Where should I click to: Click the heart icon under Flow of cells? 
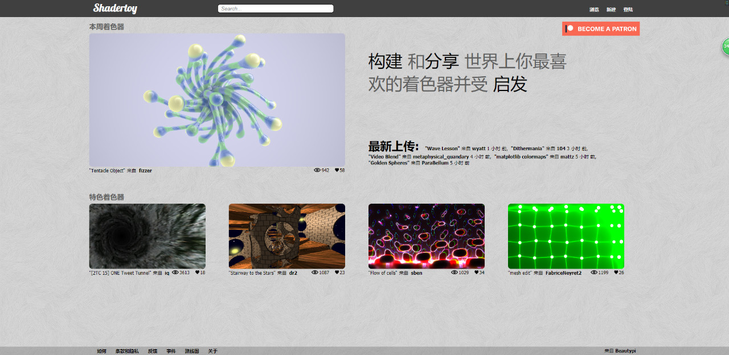point(476,273)
